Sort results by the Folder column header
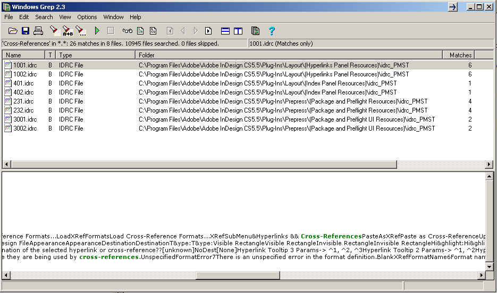 (x=289, y=55)
